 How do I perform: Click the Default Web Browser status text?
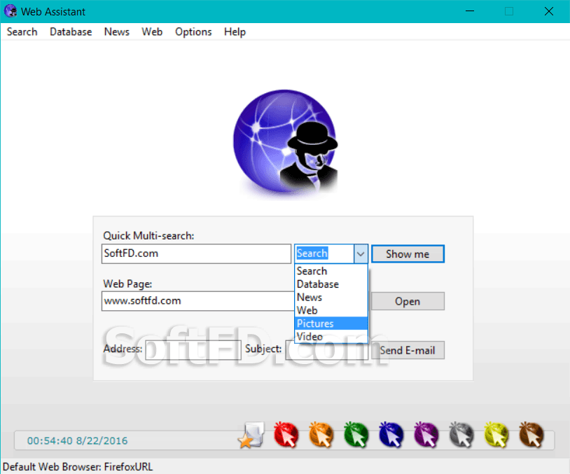point(78,467)
